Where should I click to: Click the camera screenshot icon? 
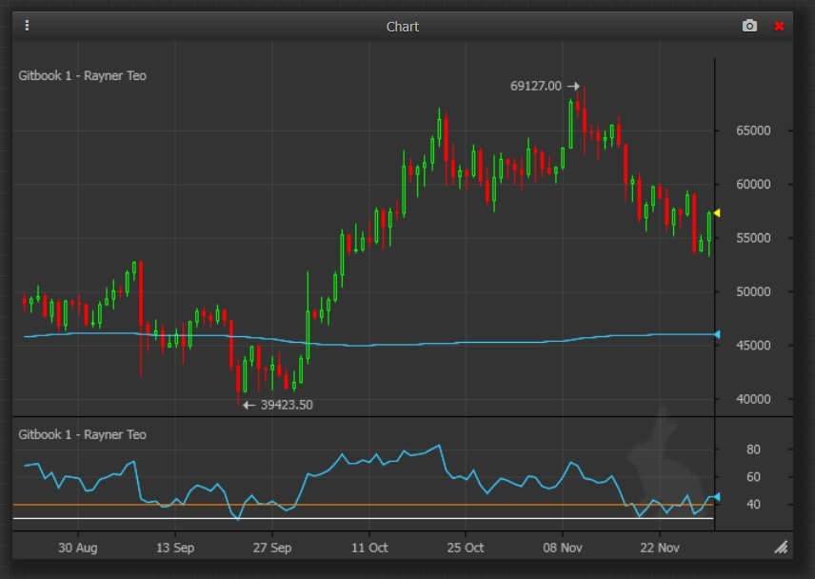point(749,26)
